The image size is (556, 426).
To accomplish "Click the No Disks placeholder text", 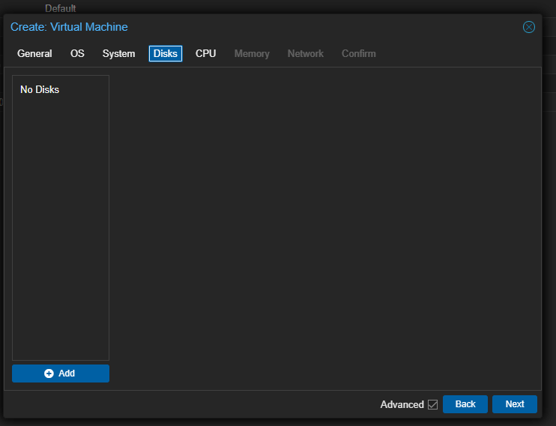I will point(40,90).
